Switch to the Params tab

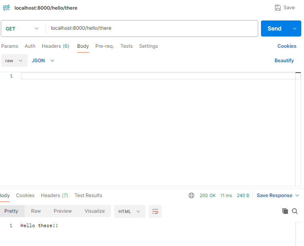10,46
